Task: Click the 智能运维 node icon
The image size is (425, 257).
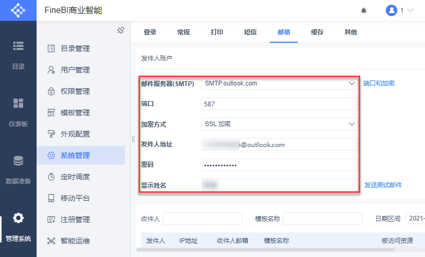Action: pyautogui.click(x=51, y=241)
